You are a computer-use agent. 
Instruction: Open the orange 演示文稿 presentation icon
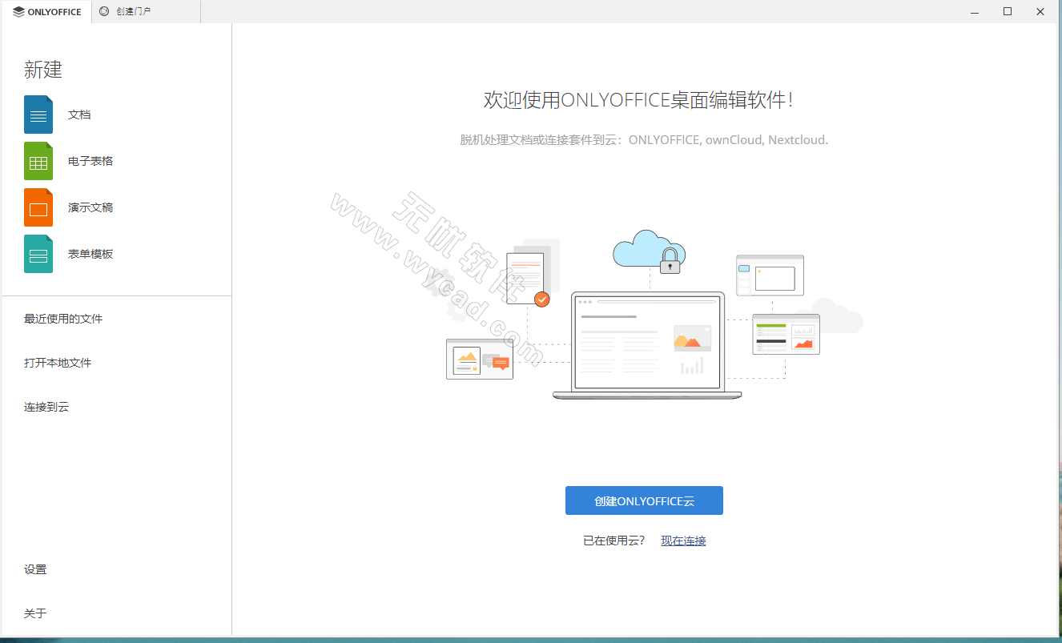pos(38,207)
